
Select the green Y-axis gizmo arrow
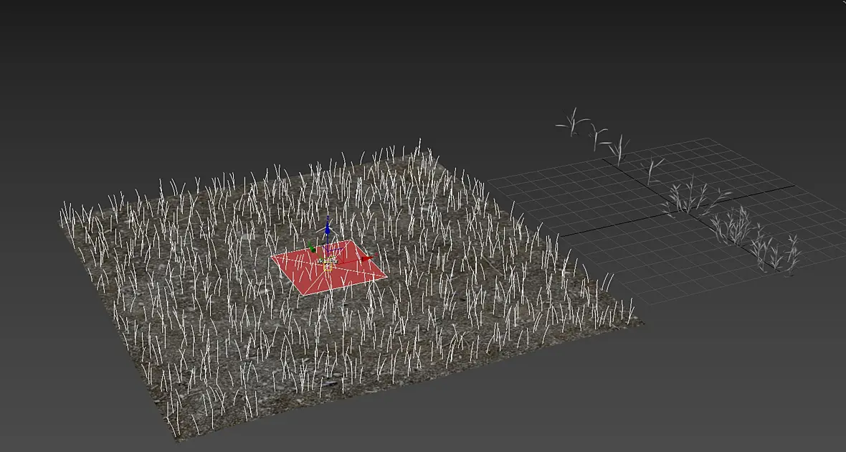pyautogui.click(x=312, y=248)
